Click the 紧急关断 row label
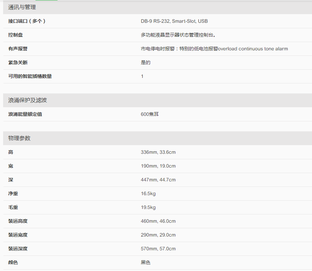312x271 pixels. [18, 62]
